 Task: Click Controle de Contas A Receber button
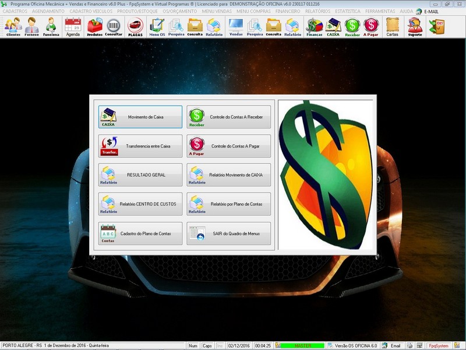click(x=228, y=117)
